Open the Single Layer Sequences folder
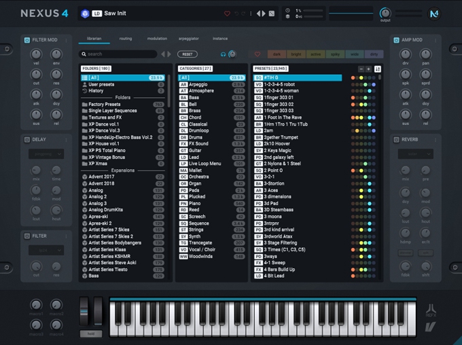Viewport: 462px width, 345px height. [123, 111]
